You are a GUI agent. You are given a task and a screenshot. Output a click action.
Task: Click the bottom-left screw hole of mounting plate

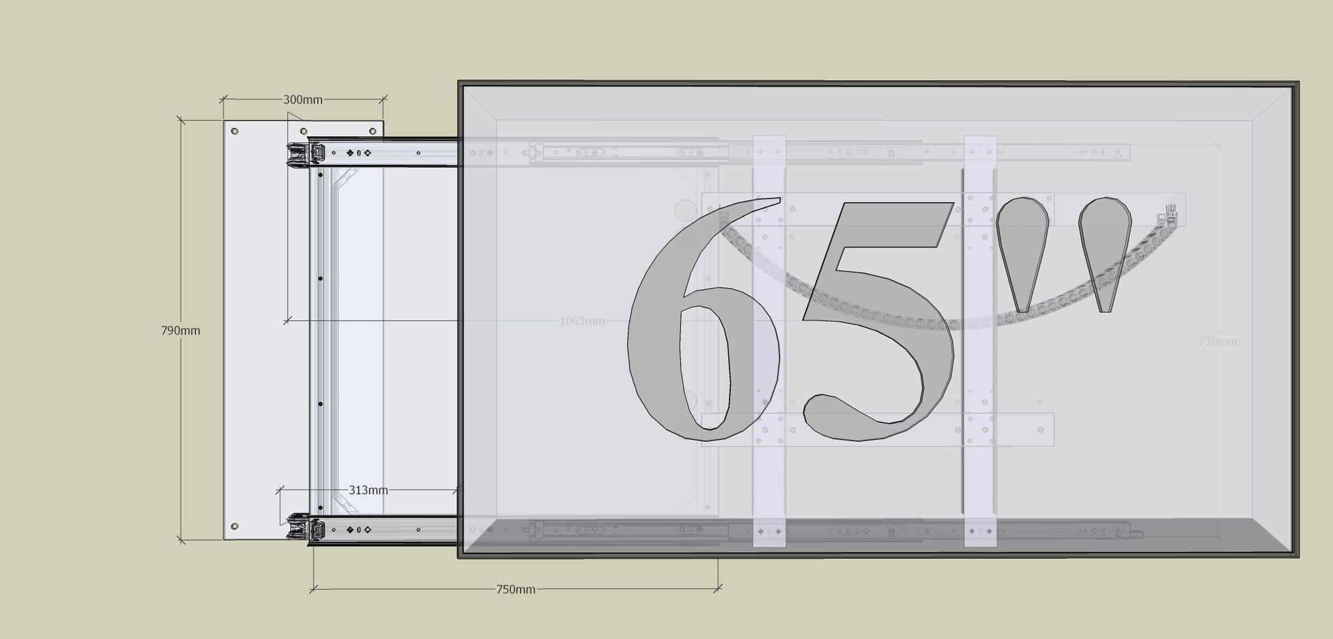[x=234, y=526]
